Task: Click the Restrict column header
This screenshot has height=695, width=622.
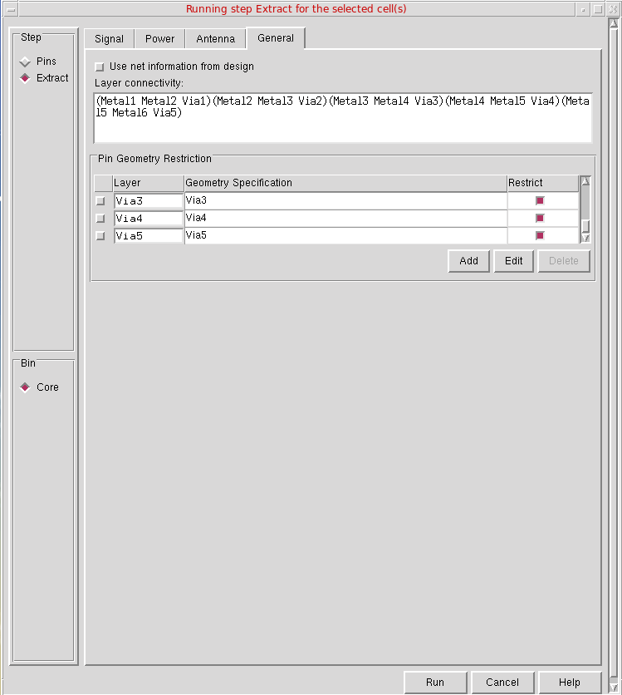Action: coord(543,183)
